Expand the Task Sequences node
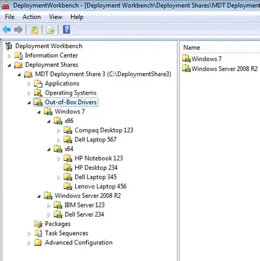 tap(29, 234)
